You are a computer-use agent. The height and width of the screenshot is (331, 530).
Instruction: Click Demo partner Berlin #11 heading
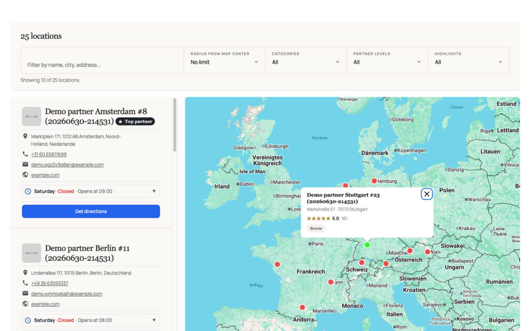point(87,253)
